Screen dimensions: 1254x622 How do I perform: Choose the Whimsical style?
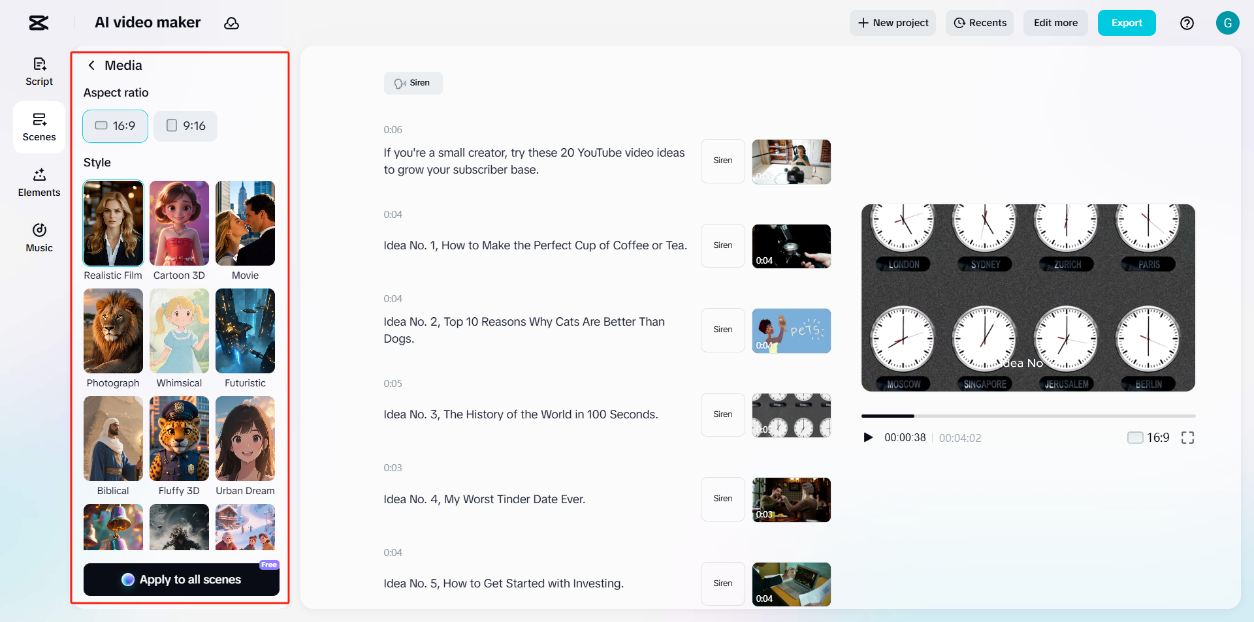click(x=179, y=331)
